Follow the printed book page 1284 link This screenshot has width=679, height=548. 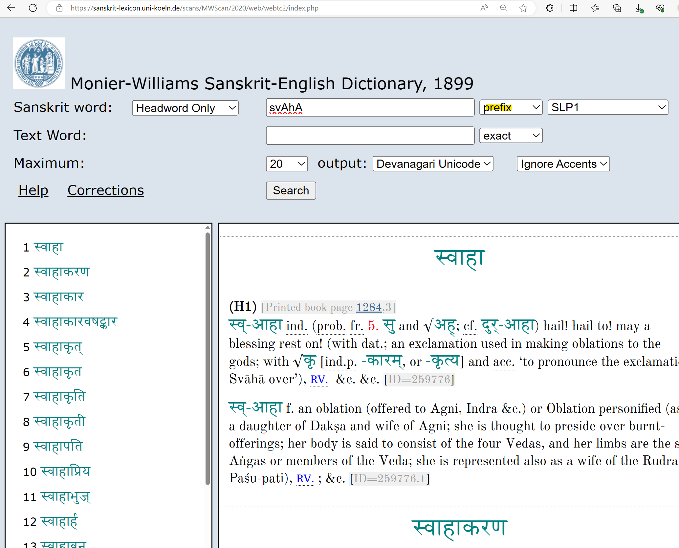coord(369,307)
